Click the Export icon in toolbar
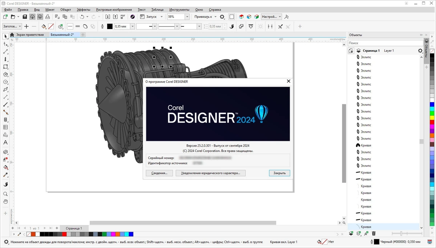 pyautogui.click(x=115, y=17)
